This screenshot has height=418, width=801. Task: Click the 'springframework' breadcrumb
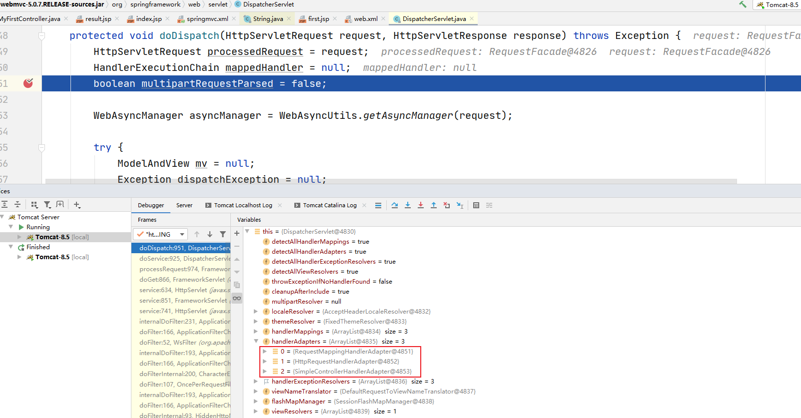point(155,4)
